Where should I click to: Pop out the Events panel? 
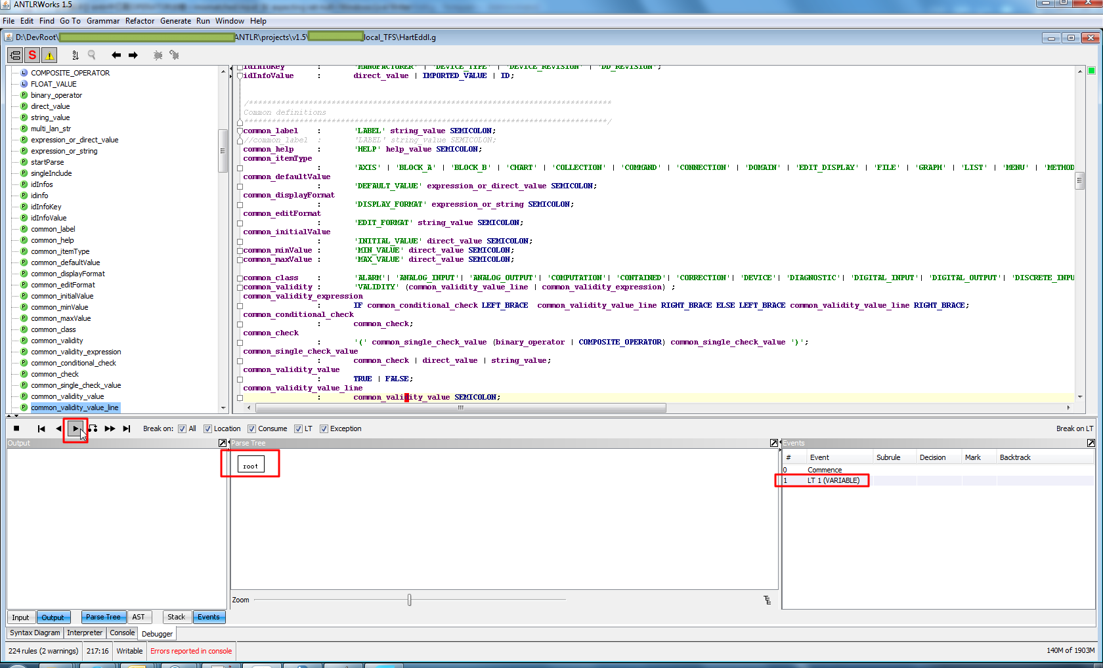click(1091, 443)
